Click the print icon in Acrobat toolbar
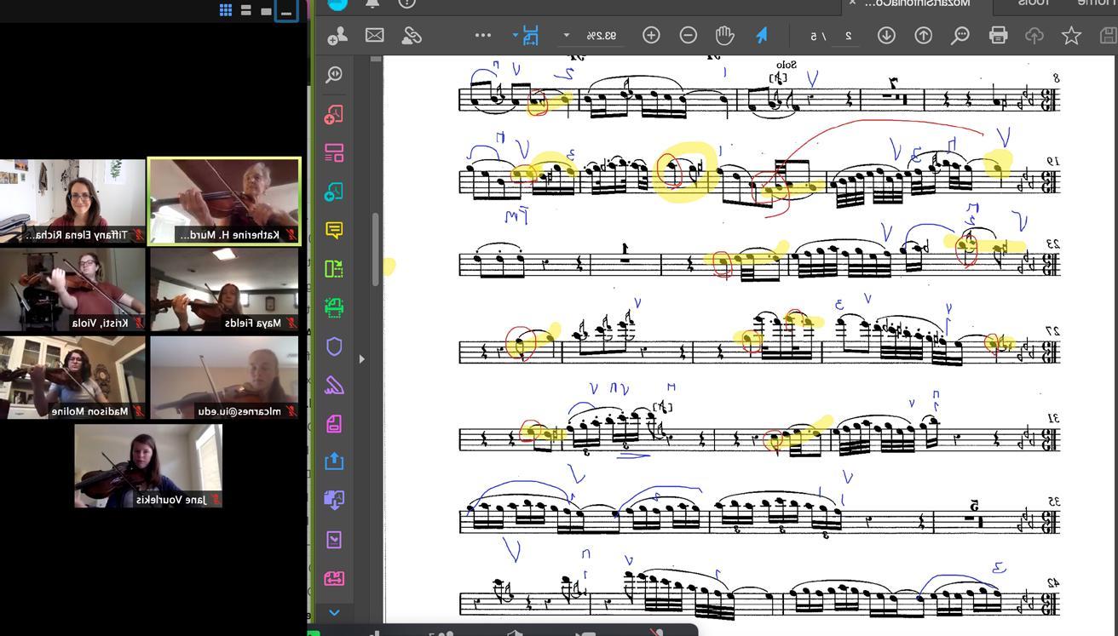 (998, 35)
